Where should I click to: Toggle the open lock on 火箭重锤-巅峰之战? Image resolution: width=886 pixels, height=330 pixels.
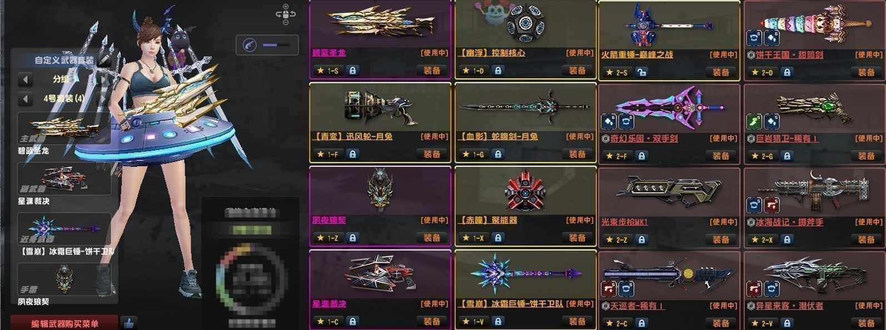641,72
